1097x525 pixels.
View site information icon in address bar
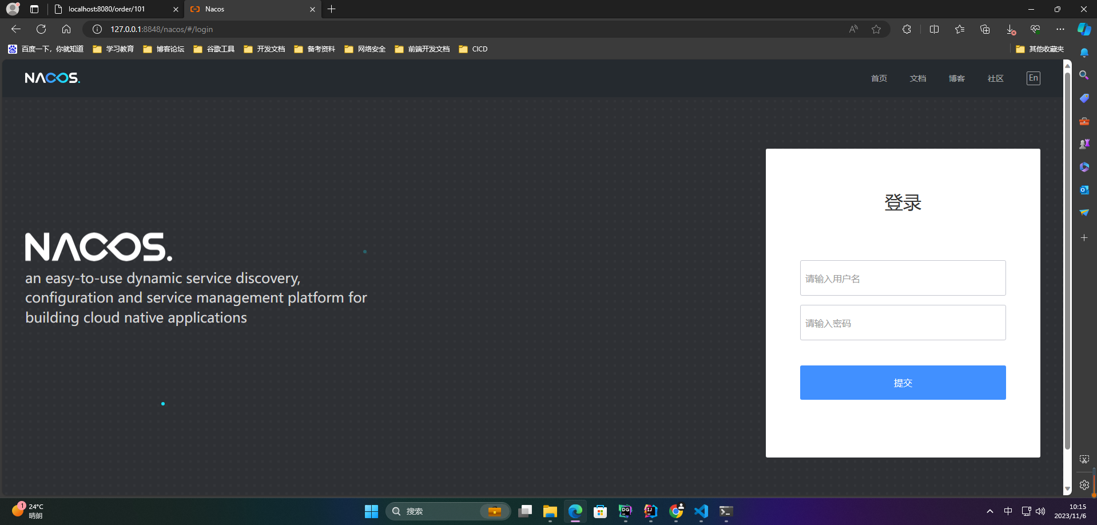pos(97,29)
